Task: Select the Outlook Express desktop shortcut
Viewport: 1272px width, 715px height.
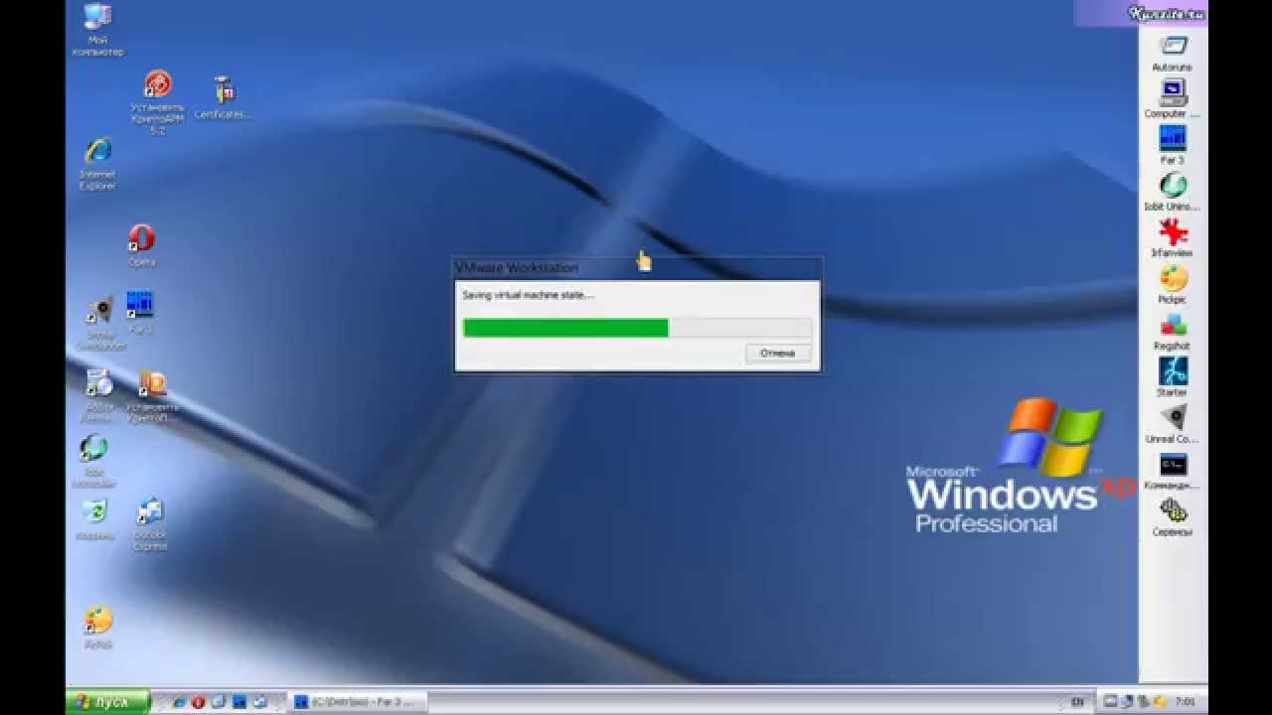Action: [150, 524]
